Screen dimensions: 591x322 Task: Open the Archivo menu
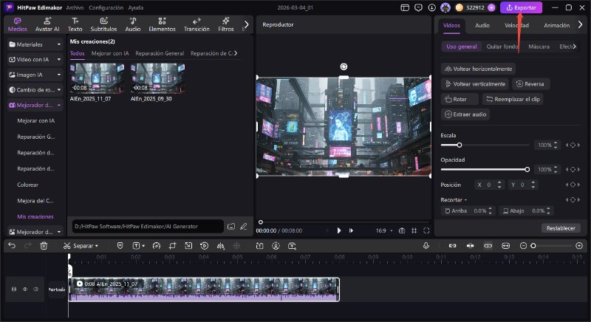(x=75, y=7)
